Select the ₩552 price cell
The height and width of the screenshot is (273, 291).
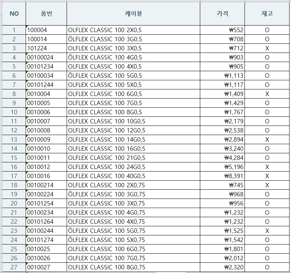pyautogui.click(x=222, y=30)
